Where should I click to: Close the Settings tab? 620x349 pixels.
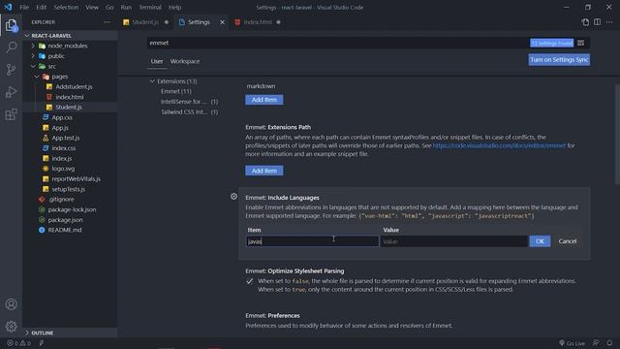[222, 22]
